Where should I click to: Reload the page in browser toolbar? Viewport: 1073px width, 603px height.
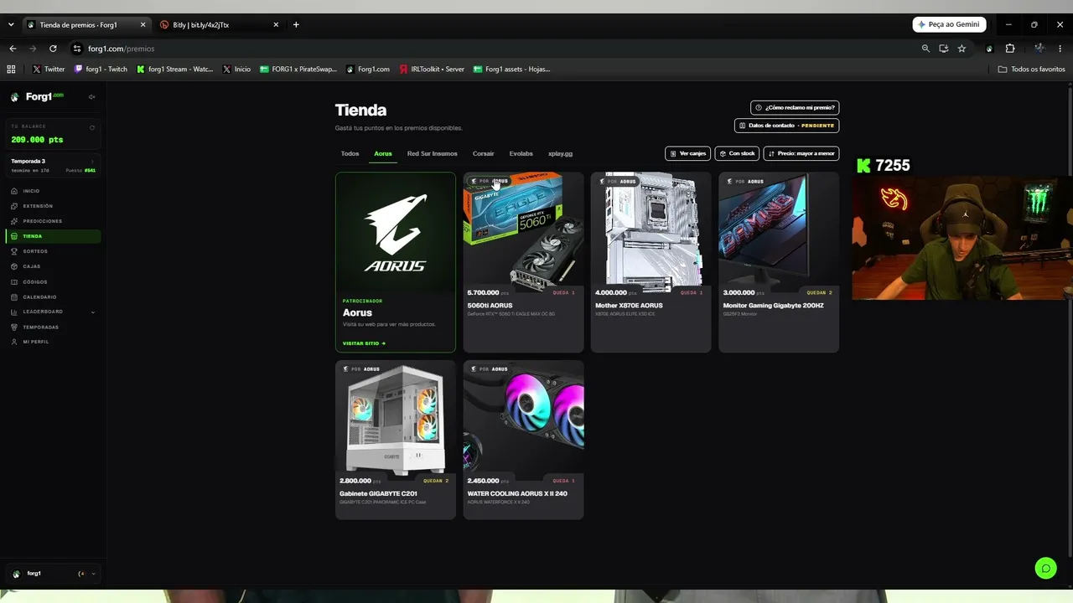pos(53,49)
